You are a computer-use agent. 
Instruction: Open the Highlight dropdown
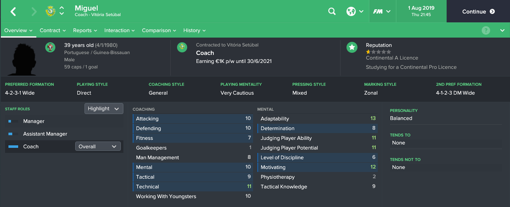[104, 109]
